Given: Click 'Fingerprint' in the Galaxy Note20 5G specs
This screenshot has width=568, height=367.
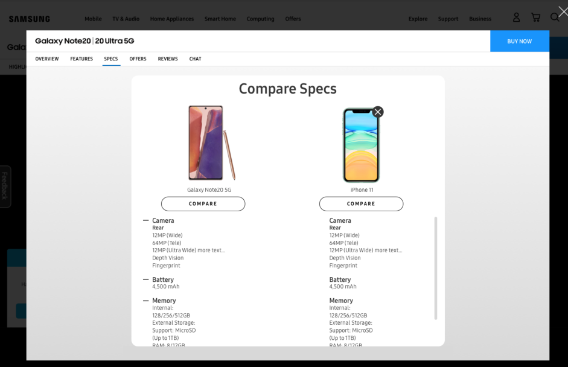Looking at the screenshot, I should (166, 266).
